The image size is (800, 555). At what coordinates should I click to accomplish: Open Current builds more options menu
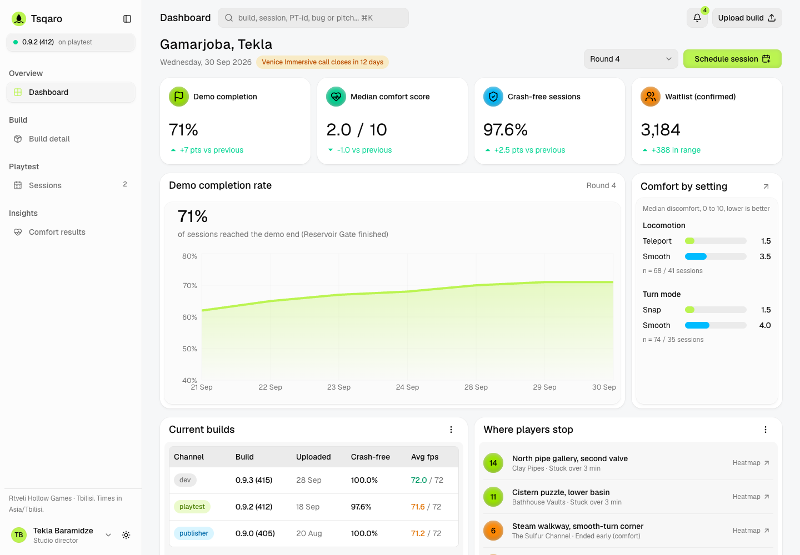451,430
